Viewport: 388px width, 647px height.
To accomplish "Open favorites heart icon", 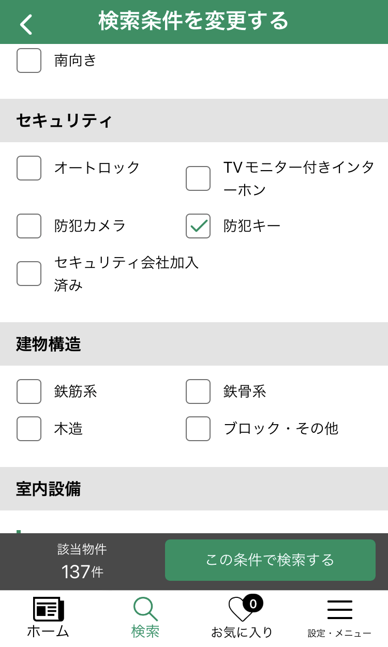I will tap(241, 609).
